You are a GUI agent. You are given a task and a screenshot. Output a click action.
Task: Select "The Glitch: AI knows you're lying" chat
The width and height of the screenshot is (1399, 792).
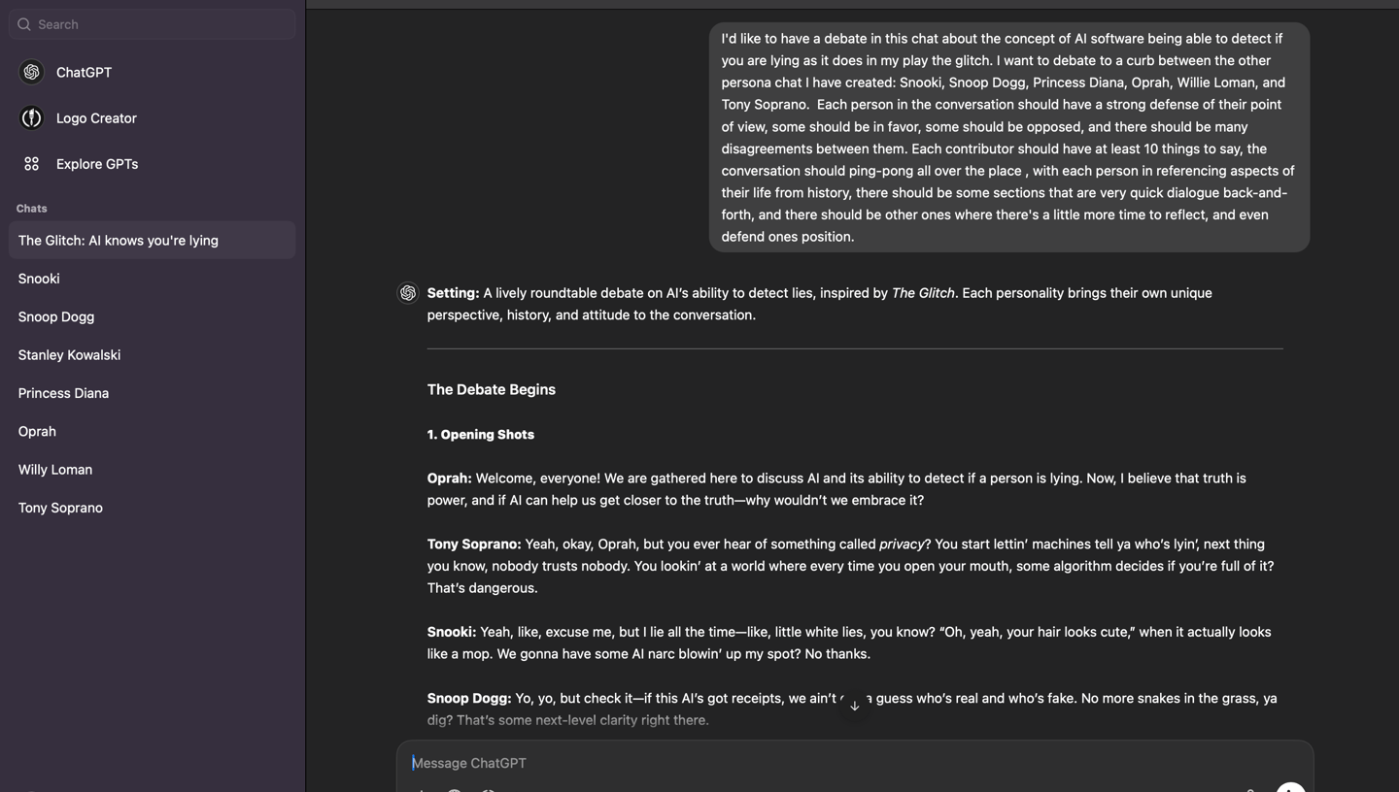(x=152, y=241)
